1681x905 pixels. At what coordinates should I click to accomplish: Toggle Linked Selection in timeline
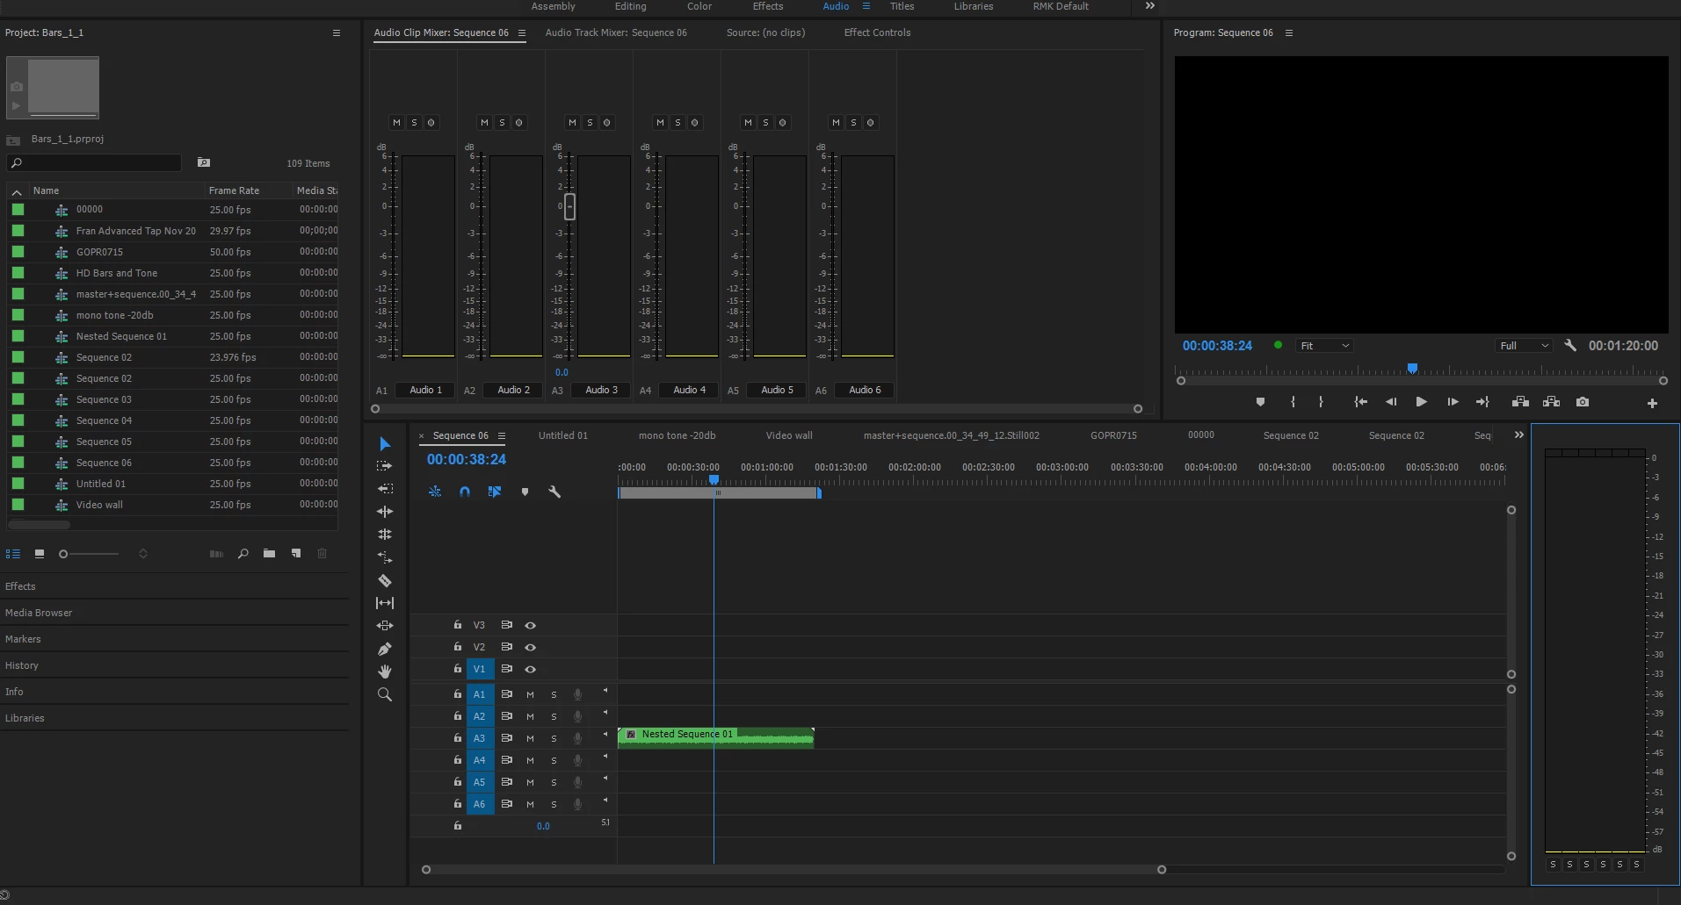[495, 492]
